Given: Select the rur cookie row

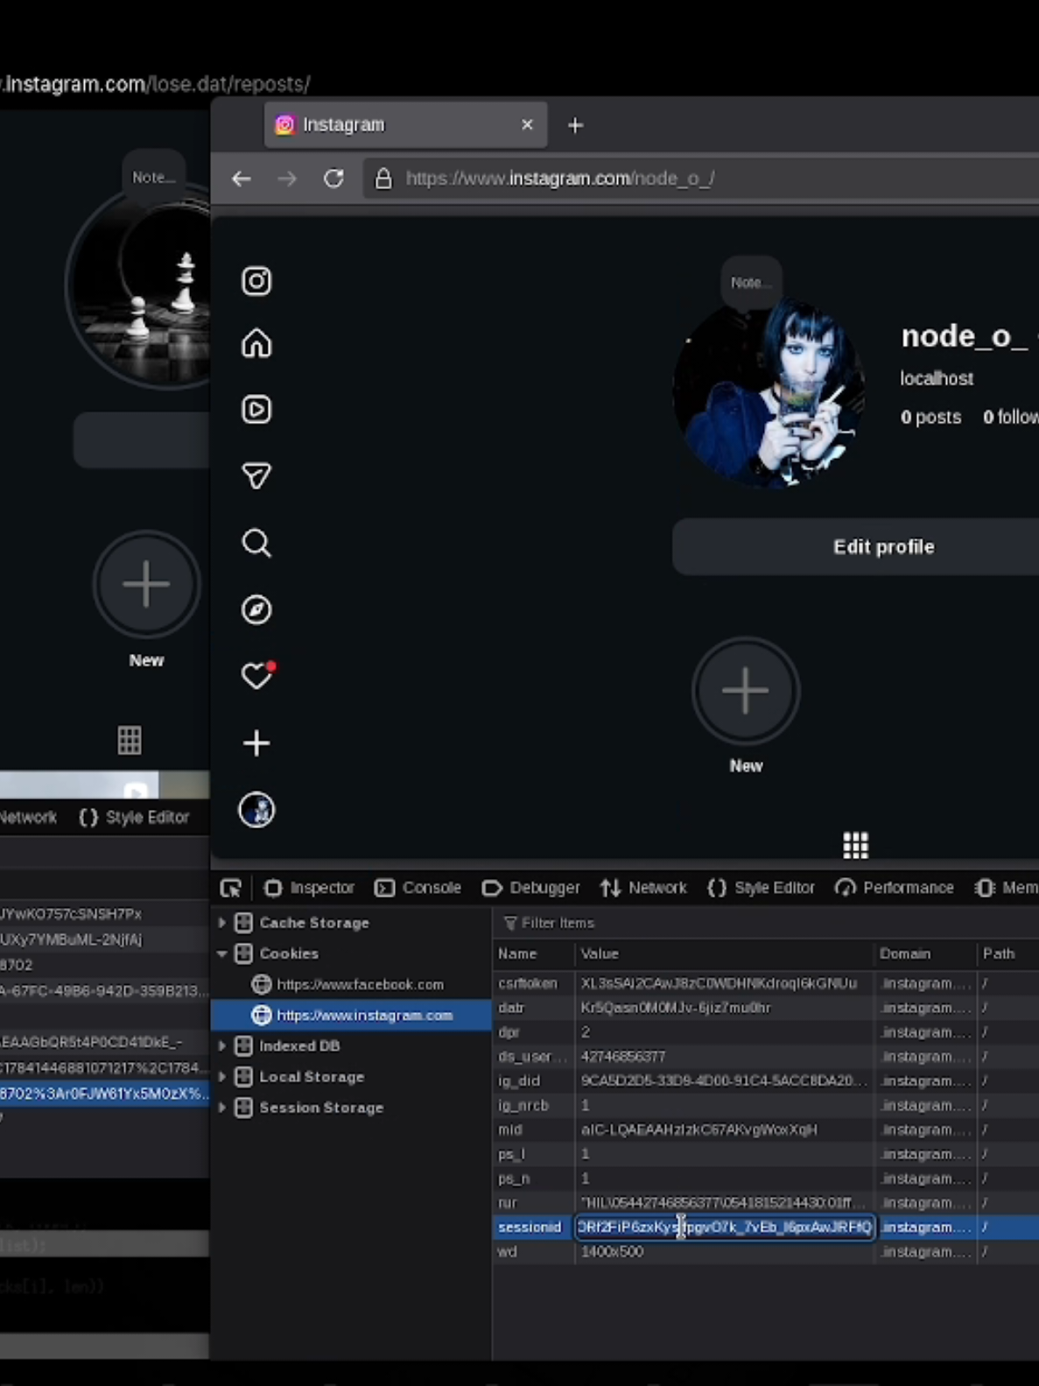Looking at the screenshot, I should click(x=766, y=1203).
